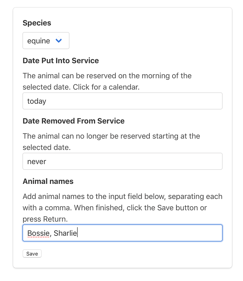Image resolution: width=243 pixels, height=281 pixels.
Task: Click the Date Put Into Service heading
Action: [61, 61]
